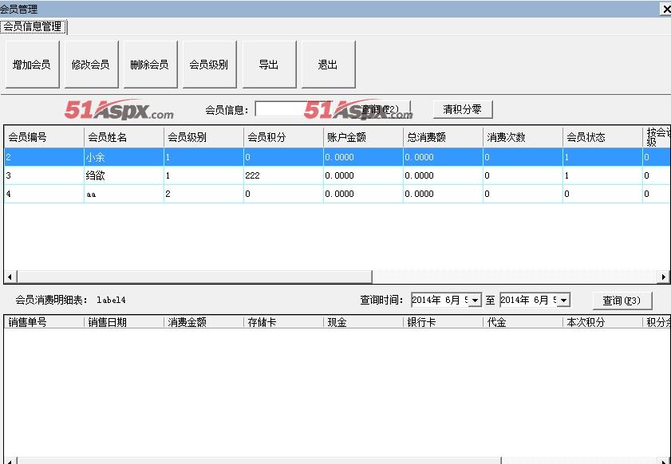
Task: Focus the 会员信息 search input field
Action: (279, 109)
